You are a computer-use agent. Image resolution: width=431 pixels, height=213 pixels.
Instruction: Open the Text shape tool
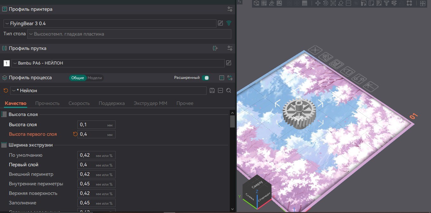[386, 3]
